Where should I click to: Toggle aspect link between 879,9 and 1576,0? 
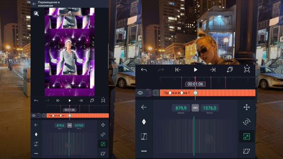coord(195,108)
